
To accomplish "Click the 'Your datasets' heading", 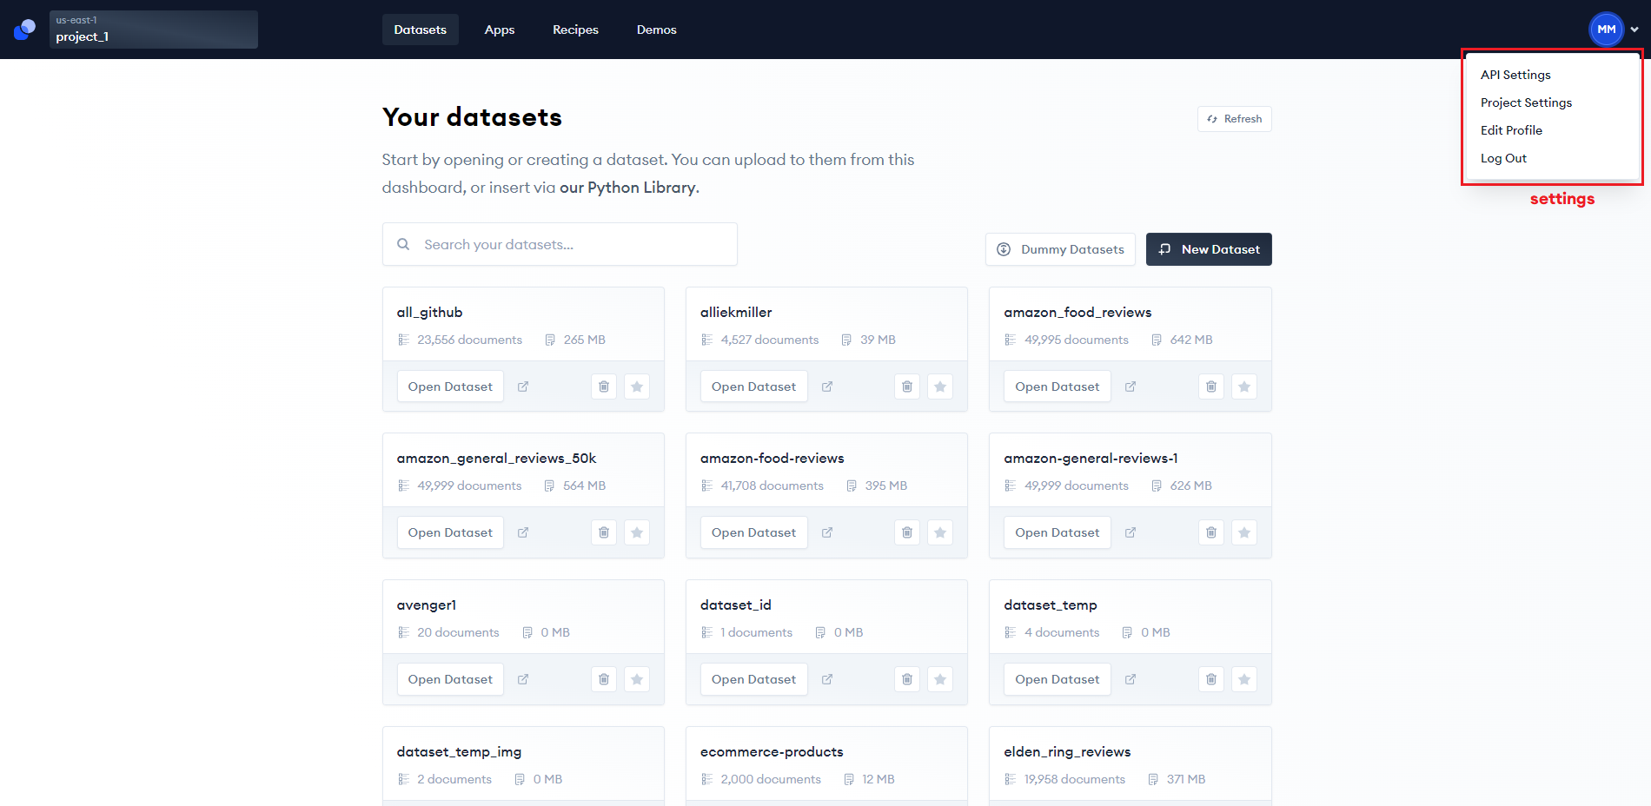I will (x=473, y=117).
